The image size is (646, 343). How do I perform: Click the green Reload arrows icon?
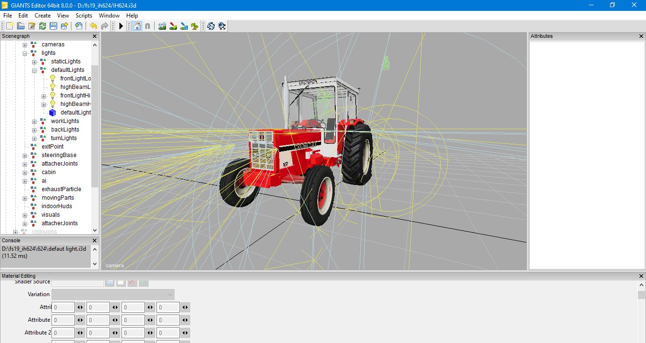click(x=42, y=26)
